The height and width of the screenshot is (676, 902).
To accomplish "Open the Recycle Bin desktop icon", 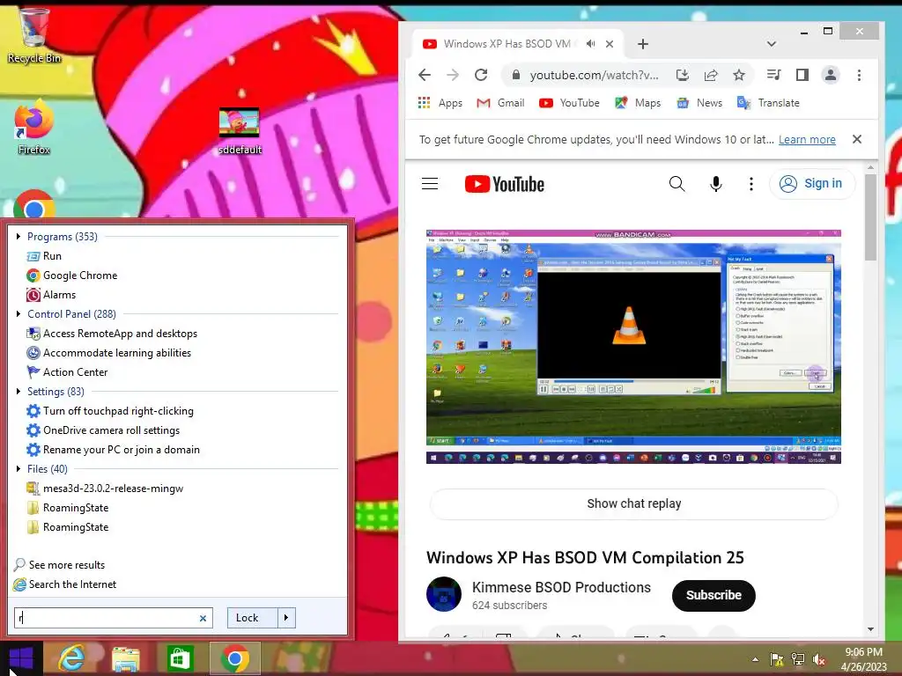I will click(34, 34).
